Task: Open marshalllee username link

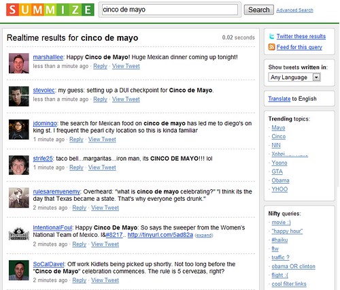Action: (x=48, y=57)
